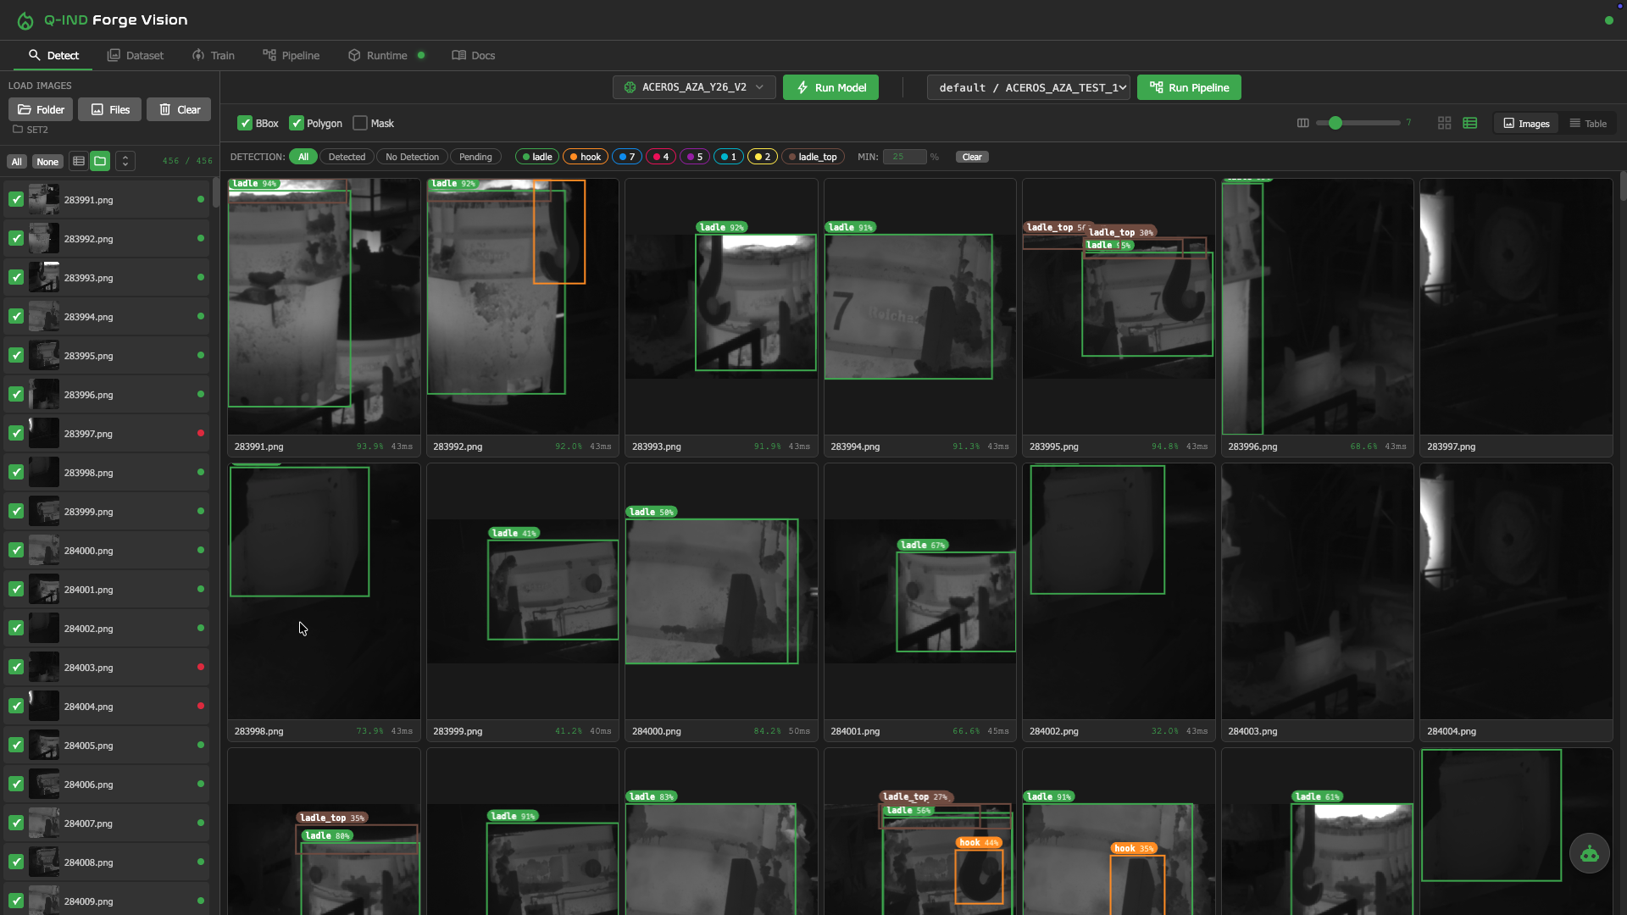Clear class filters next to MIN field
The height and width of the screenshot is (915, 1627).
pyautogui.click(x=972, y=157)
